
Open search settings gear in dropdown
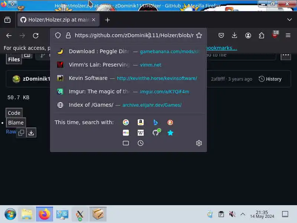[x=199, y=143]
